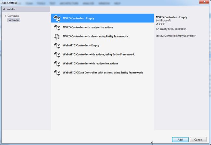Click the details pane title MVC 5 Controller - Empty
This screenshot has height=145, width=211.
[x=171, y=17]
